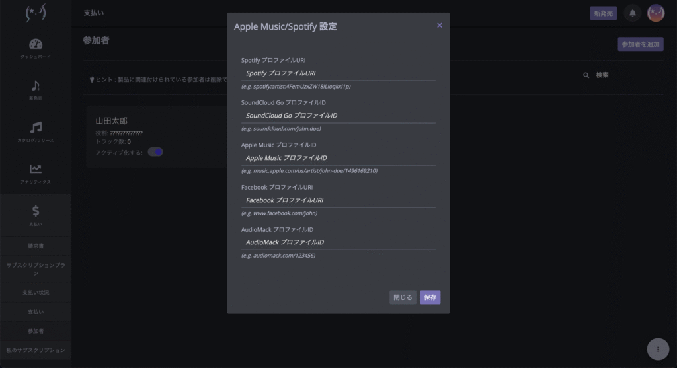The height and width of the screenshot is (368, 677).
Task: Open the Analytics chart icon
Action: coord(36,169)
